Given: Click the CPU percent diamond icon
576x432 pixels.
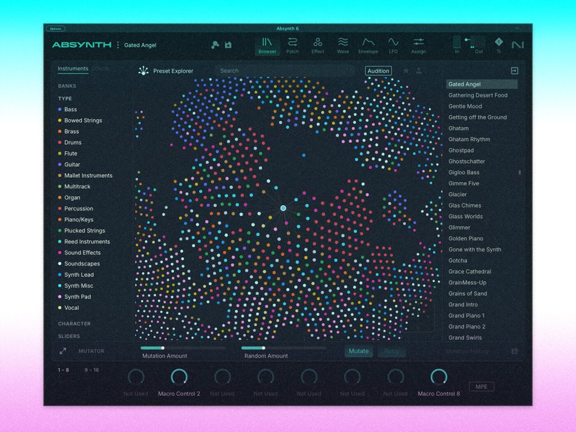Looking at the screenshot, I should click(x=499, y=42).
